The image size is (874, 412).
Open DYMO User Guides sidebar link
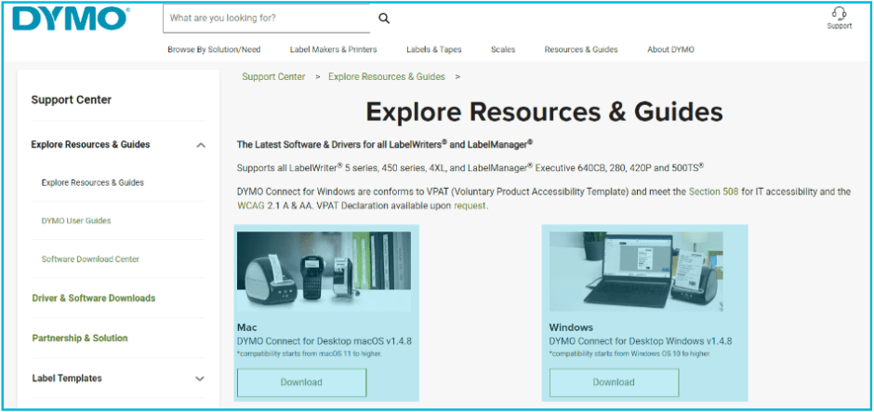[x=76, y=220]
